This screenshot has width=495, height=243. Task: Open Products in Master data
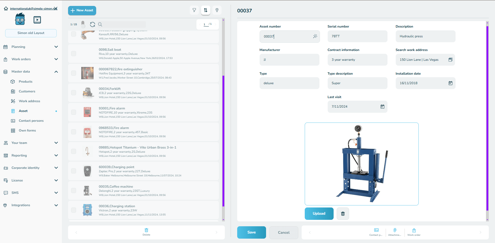(26, 82)
